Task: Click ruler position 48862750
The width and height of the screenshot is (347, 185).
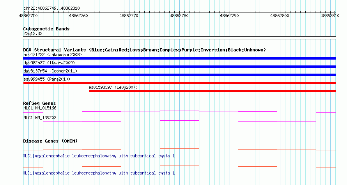Action: (x=28, y=16)
